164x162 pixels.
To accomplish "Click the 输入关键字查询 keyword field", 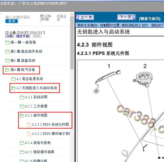I will point(18,17).
